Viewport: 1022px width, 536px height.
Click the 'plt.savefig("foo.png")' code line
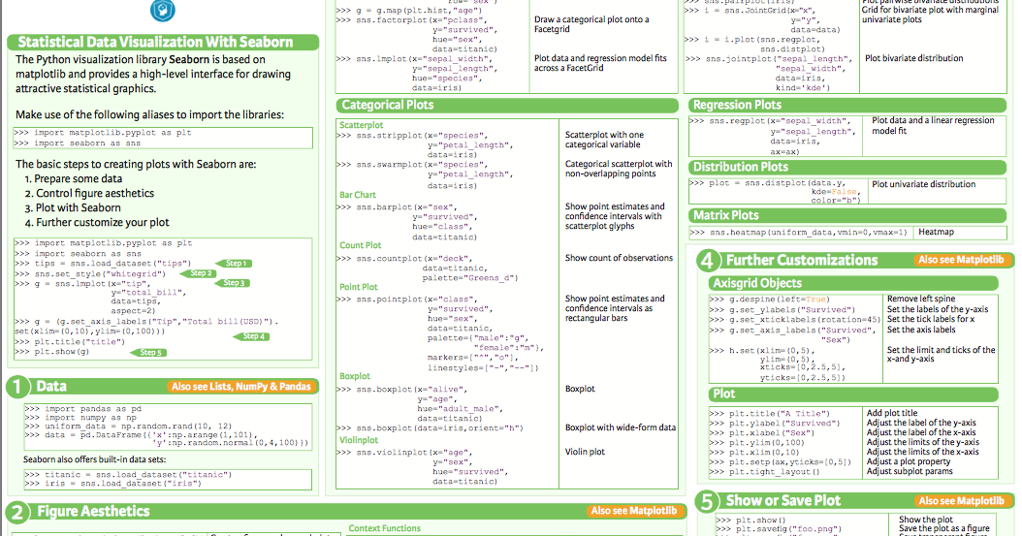[x=780, y=529]
